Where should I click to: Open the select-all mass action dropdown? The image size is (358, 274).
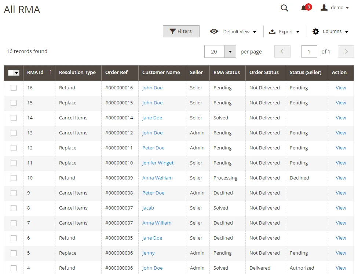point(17,73)
